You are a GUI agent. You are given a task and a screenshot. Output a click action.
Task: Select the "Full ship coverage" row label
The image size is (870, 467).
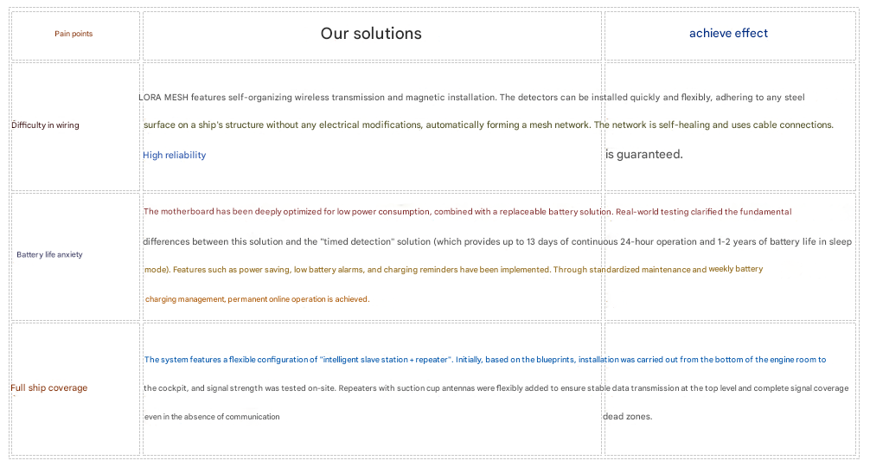click(48, 388)
